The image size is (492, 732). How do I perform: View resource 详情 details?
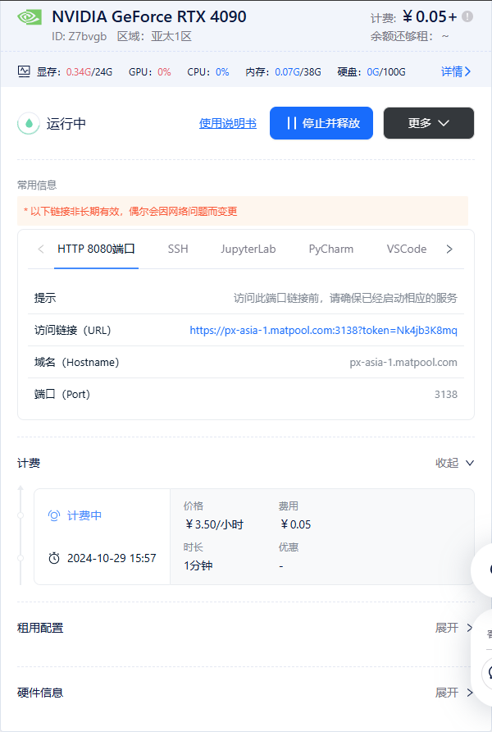[x=456, y=71]
